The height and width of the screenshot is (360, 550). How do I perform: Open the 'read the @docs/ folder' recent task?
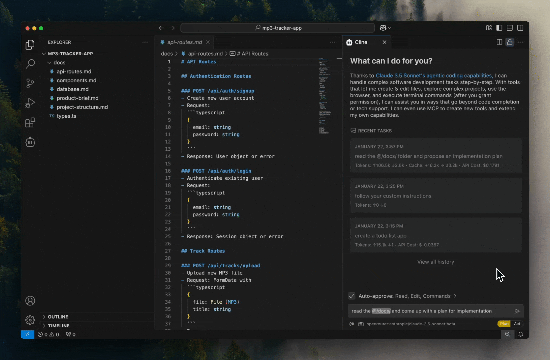click(x=435, y=156)
